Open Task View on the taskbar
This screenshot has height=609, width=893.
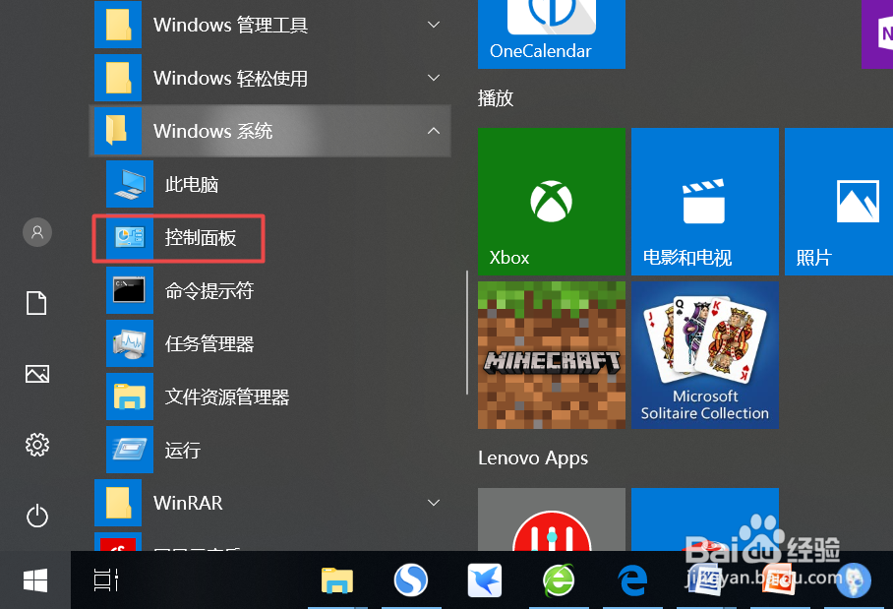coord(106,580)
